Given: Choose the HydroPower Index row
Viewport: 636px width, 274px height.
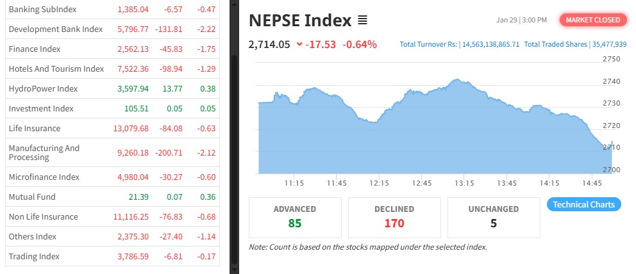Looking at the screenshot, I should 43,89.
